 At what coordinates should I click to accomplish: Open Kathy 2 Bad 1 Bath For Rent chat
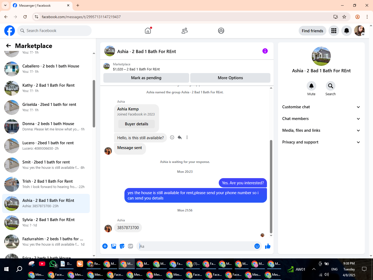click(46, 88)
